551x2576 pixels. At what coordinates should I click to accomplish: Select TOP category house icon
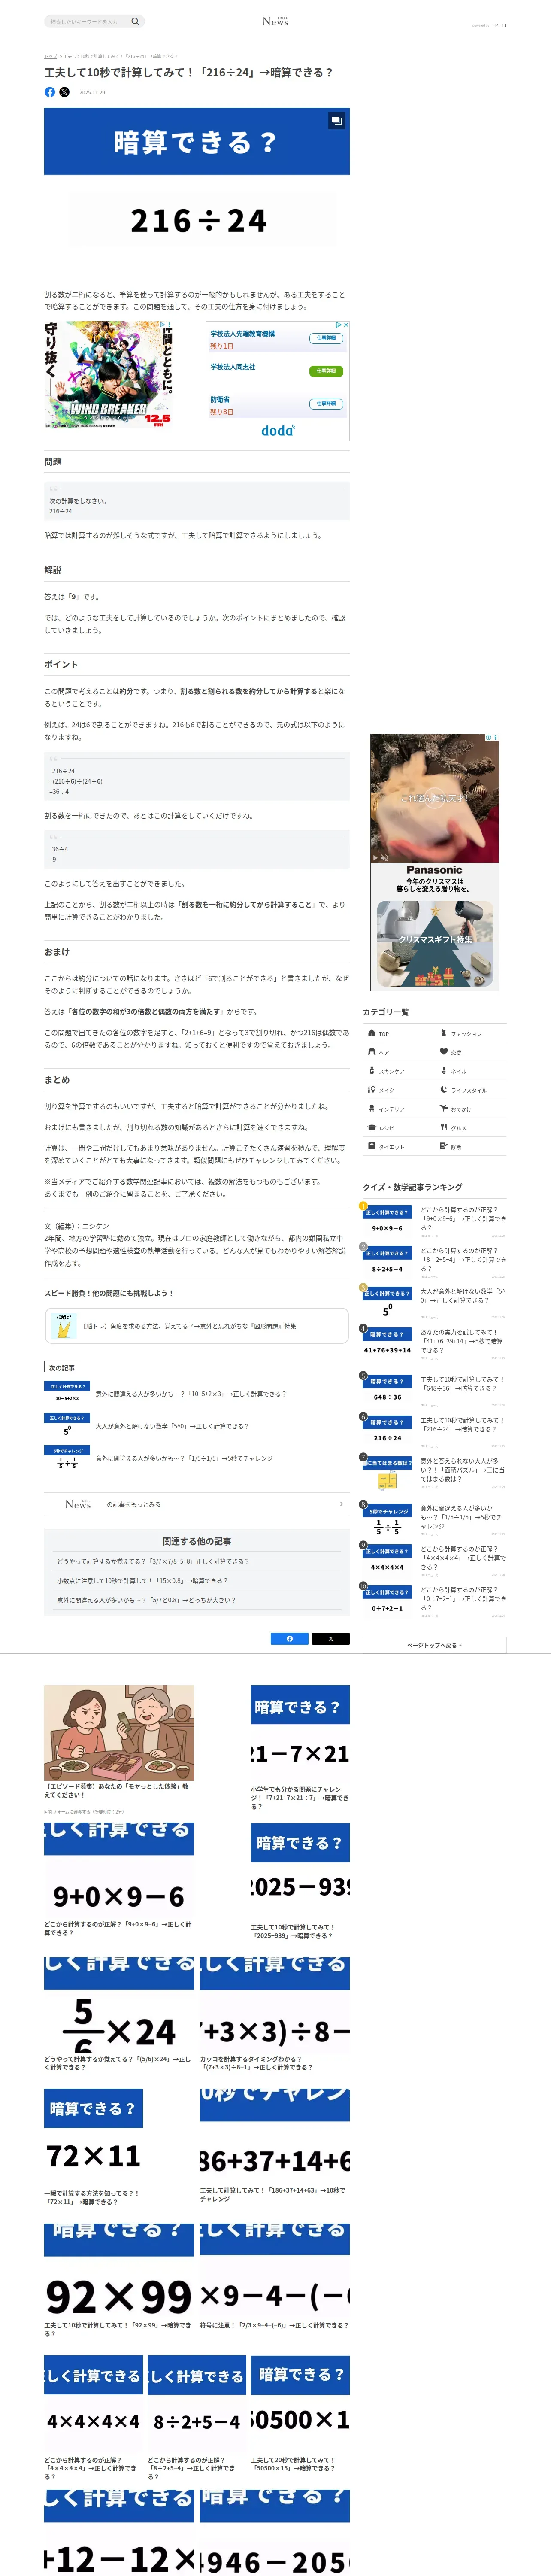372,1033
